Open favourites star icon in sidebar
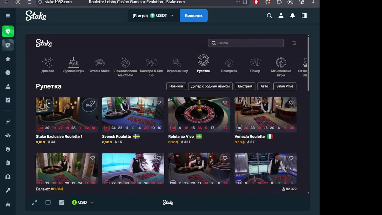The height and width of the screenshot is (215, 382). pyautogui.click(x=8, y=59)
